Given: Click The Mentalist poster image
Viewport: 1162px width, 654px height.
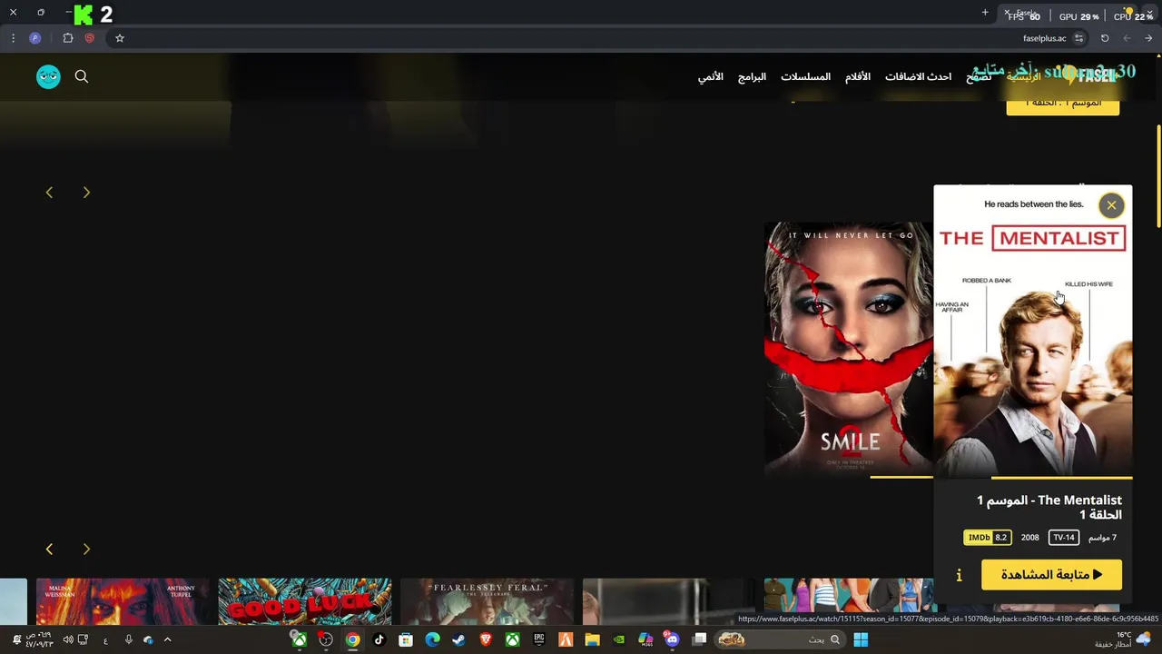Looking at the screenshot, I should click(x=1033, y=332).
